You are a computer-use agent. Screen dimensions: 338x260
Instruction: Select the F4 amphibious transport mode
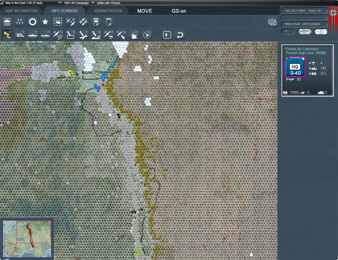point(45,35)
